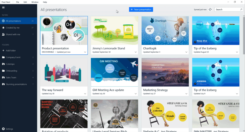Screen dimensions: 245x132
Task: Open Jimmy's Lemonade Stand dropdown arrow
Action: (x=136, y=52)
